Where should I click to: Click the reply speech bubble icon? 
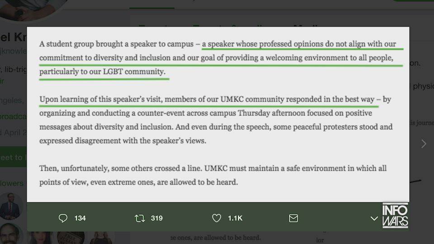pyautogui.click(x=63, y=218)
